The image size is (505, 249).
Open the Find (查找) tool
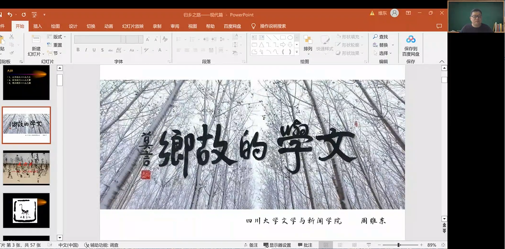pos(380,37)
